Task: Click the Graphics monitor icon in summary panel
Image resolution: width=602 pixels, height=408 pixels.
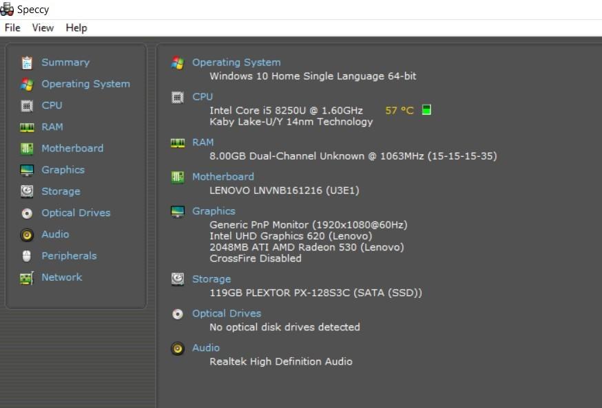Action: click(178, 212)
